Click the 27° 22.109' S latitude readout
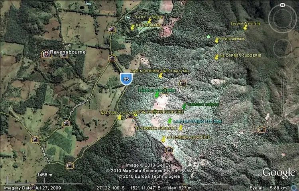This screenshot has width=299, height=191. [x=110, y=188]
